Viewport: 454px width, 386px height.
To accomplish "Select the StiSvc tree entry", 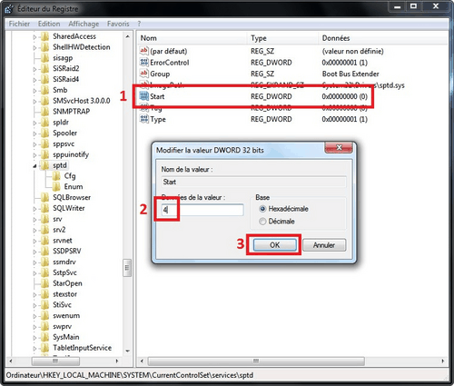I will click(x=62, y=305).
